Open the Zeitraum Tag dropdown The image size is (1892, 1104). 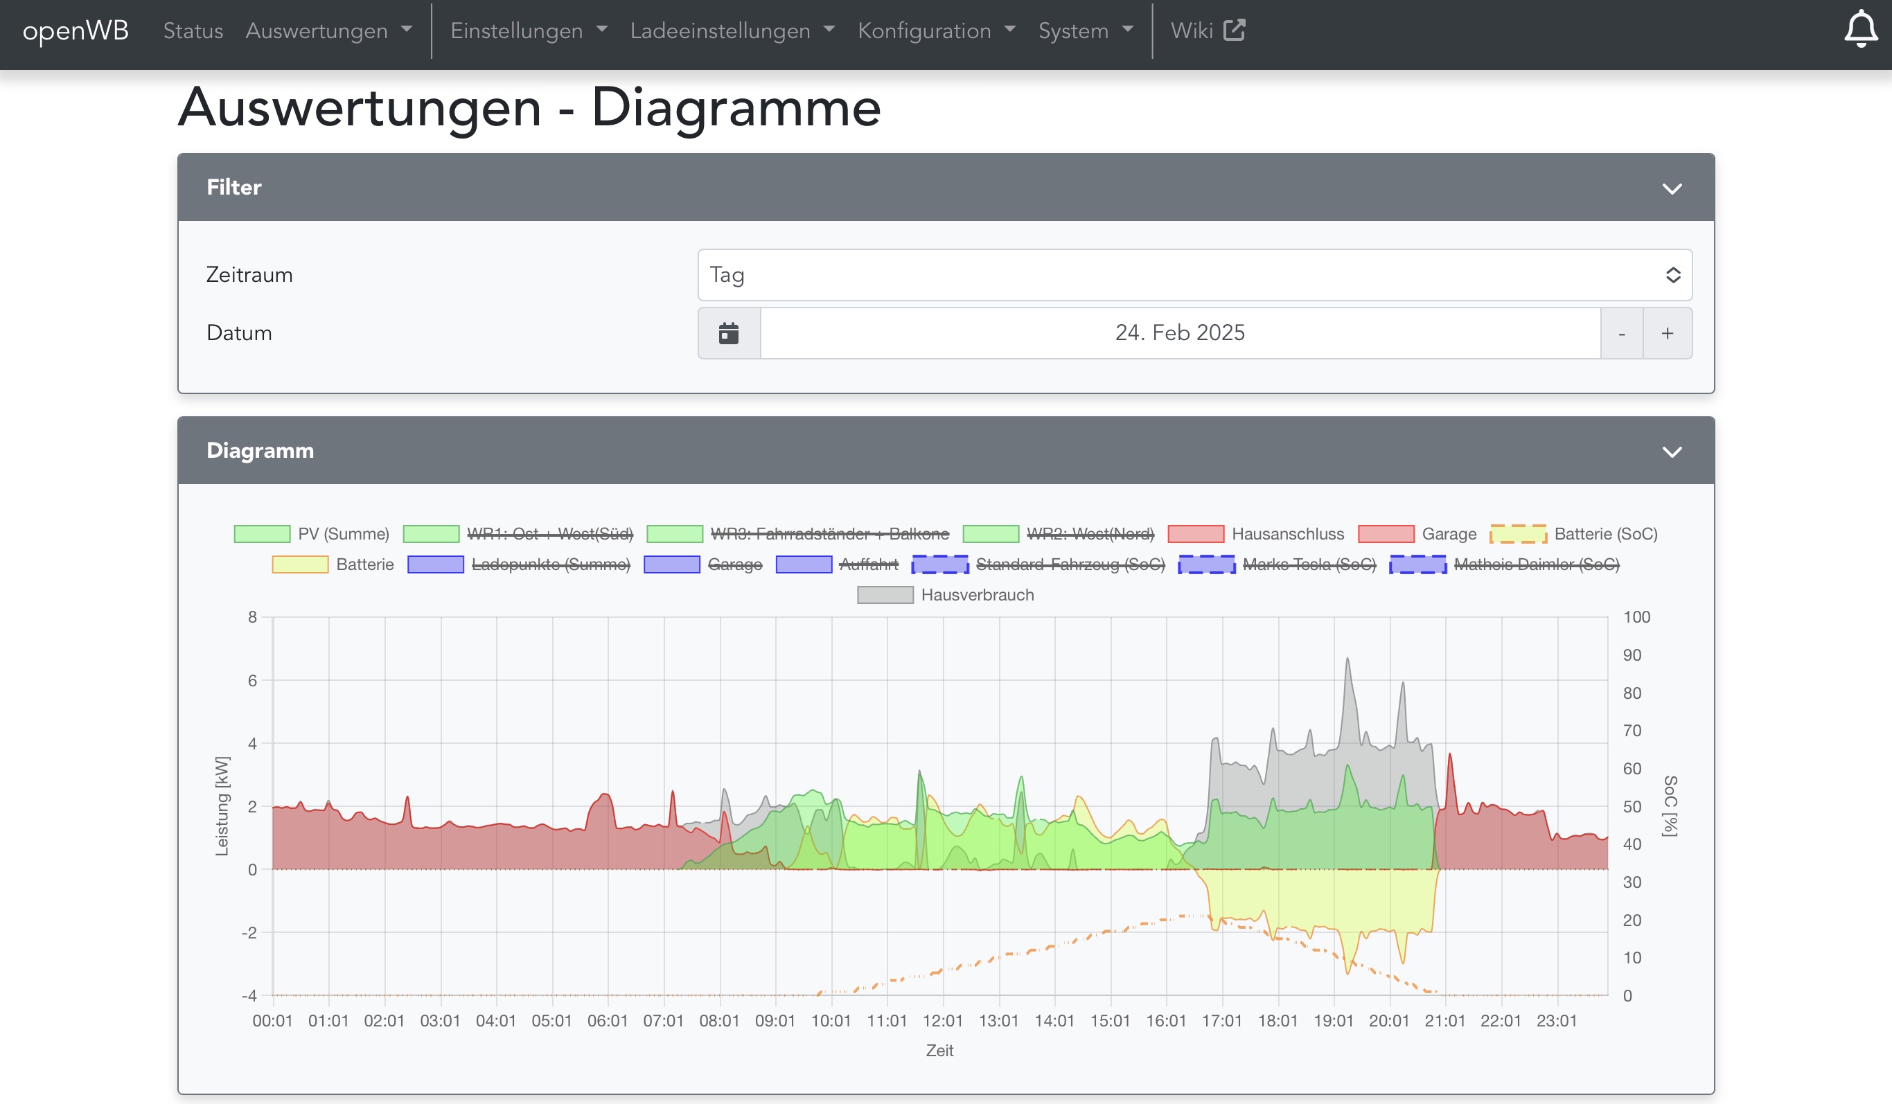coord(1194,275)
